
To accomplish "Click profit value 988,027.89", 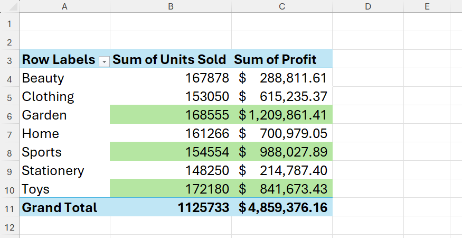I will click(293, 152).
